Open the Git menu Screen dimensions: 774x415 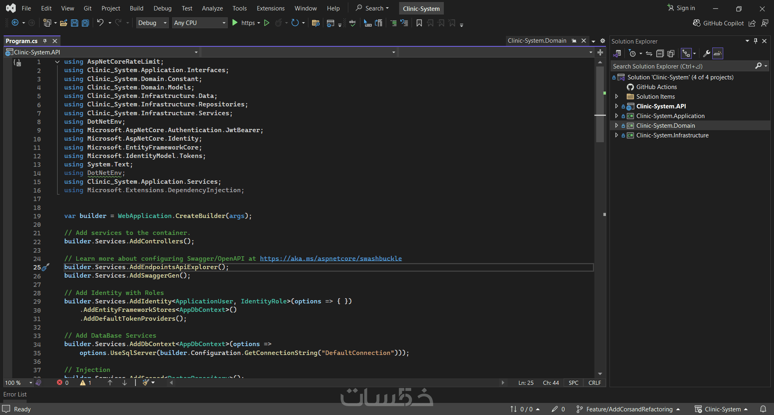[x=87, y=8]
